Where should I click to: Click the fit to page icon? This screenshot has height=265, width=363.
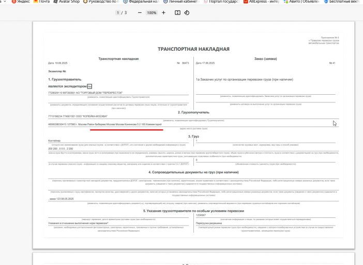177,13
